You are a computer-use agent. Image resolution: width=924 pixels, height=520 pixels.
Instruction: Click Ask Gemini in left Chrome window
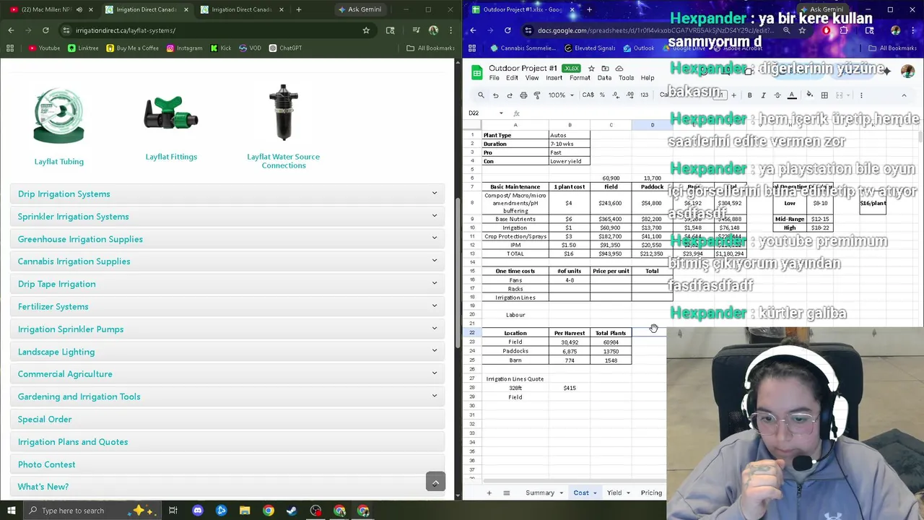(359, 9)
